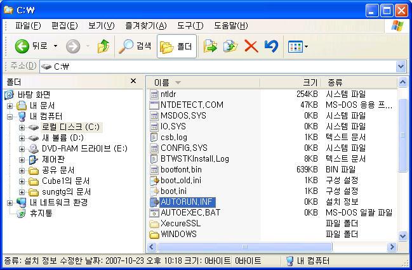Collapse the 내 컴퓨터 tree node
Image resolution: width=412 pixels, height=270 pixels.
pyautogui.click(x=10, y=117)
